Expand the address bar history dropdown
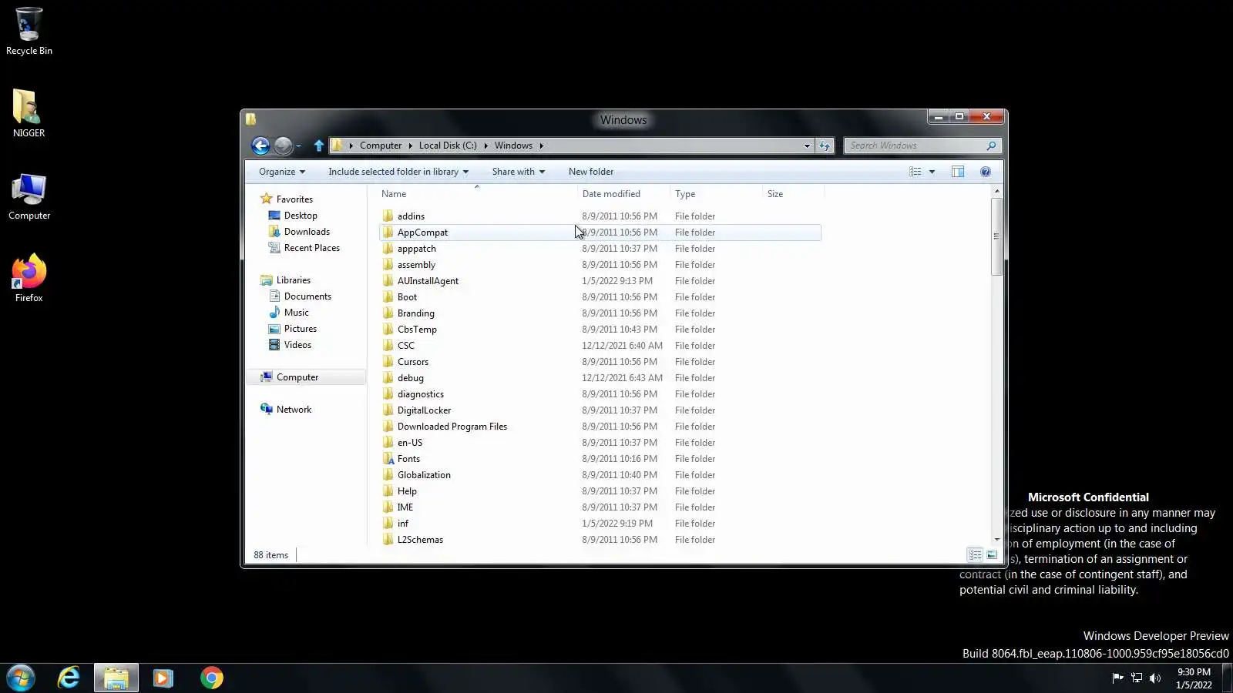 click(807, 146)
